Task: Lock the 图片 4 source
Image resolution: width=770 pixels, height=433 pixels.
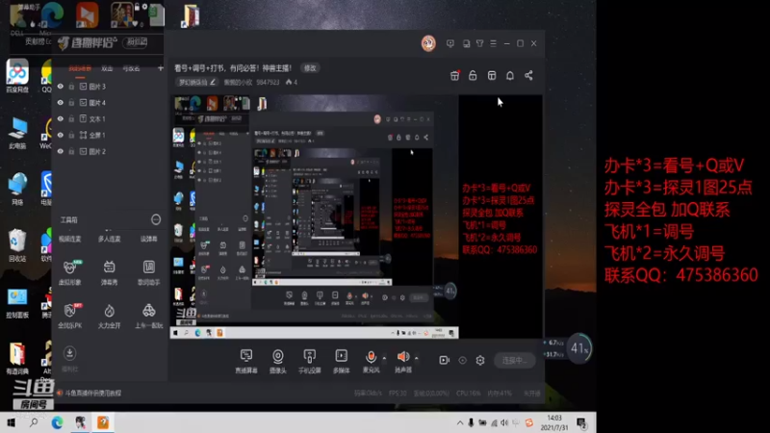Action: pyautogui.click(x=71, y=103)
